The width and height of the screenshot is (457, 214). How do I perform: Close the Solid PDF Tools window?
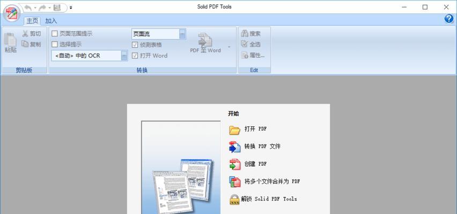click(446, 7)
